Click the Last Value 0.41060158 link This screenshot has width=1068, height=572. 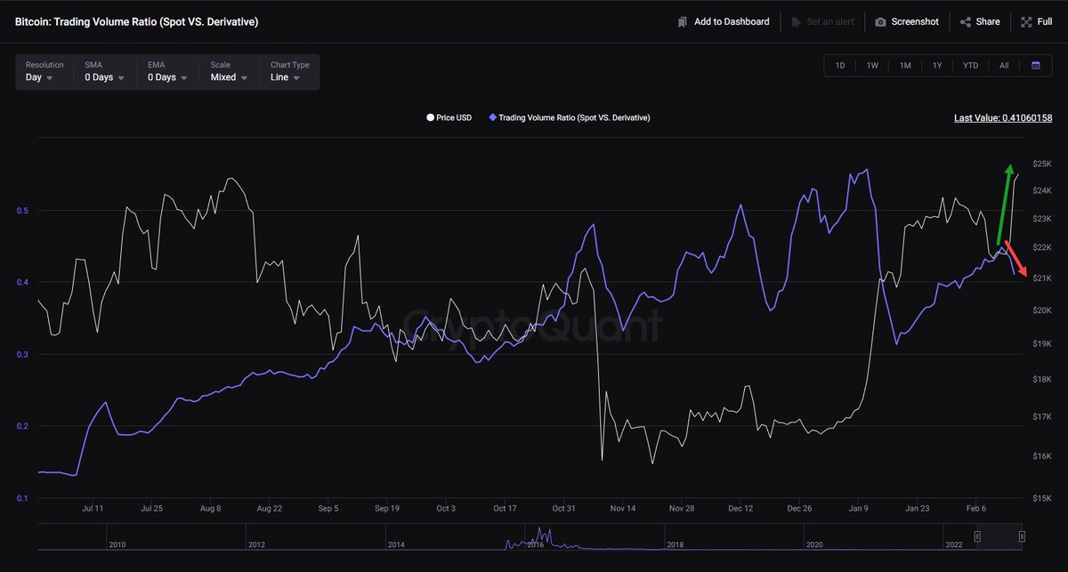coord(1003,117)
